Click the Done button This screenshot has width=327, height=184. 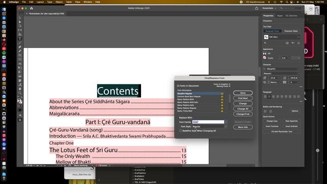(243, 93)
